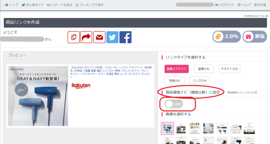270x144 pixels.
Task: Click the 2.0% coins reward badge
Action: [226, 37]
